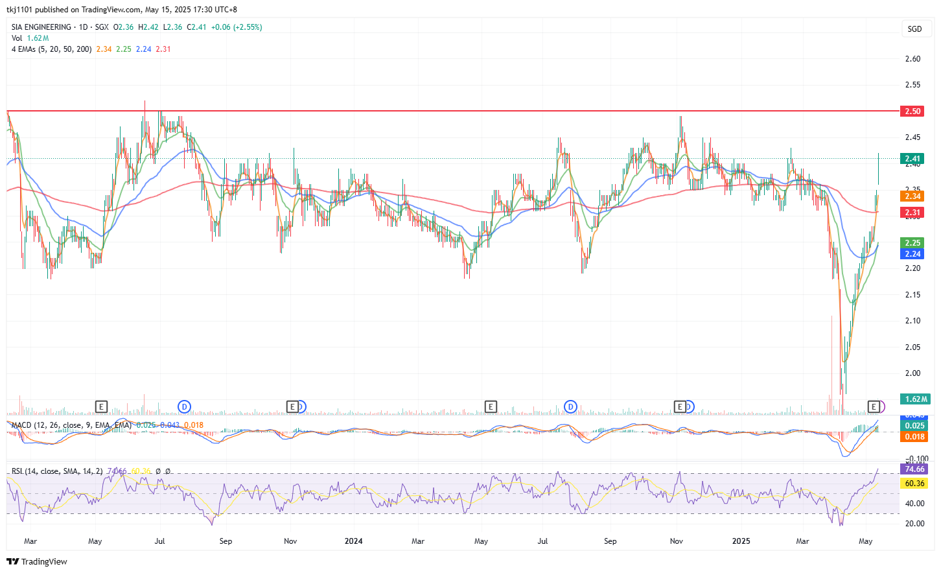Click the 1D interval in the legend
This screenshot has height=573, width=941.
(x=83, y=27)
